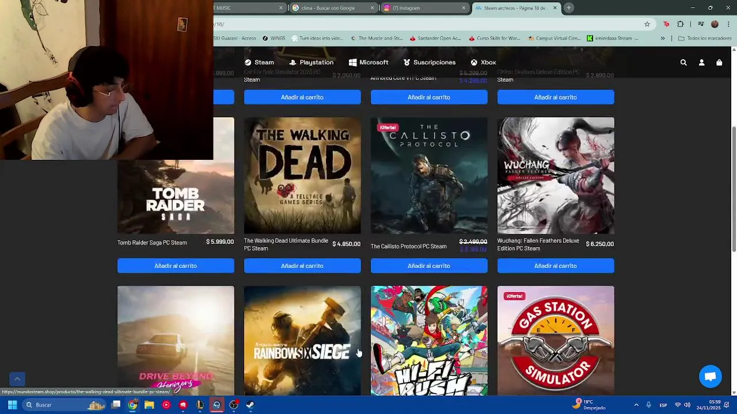Expand the overflow bookmarks chevron
The image size is (737, 414).
663,39
